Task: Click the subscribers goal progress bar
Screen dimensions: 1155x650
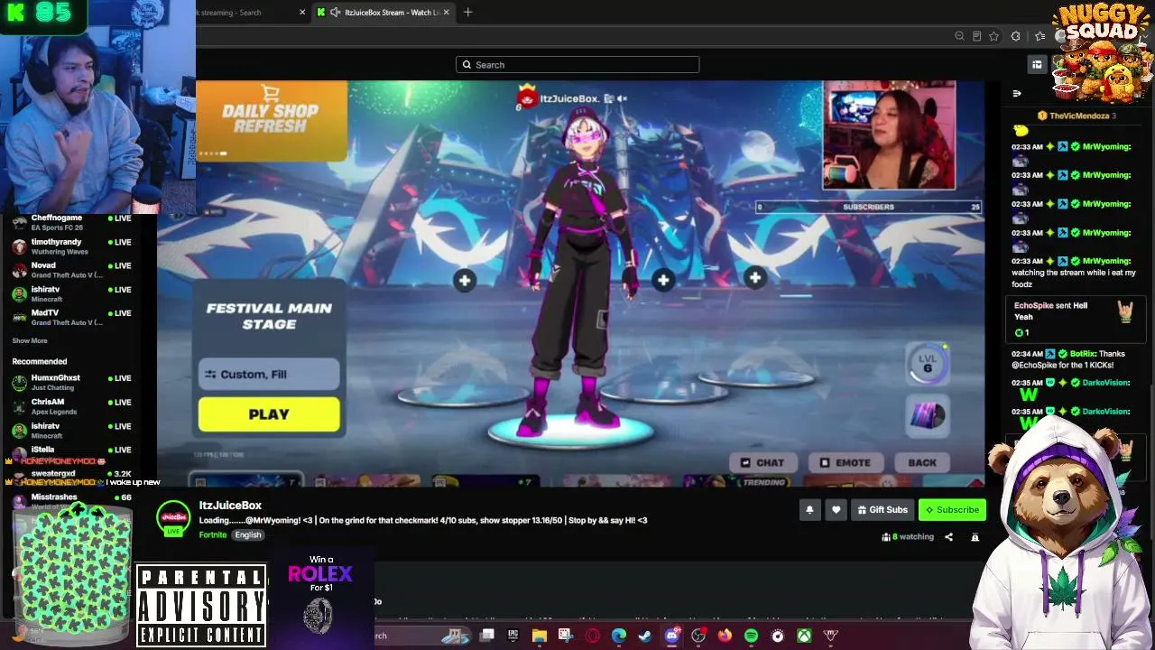Action: [868, 207]
